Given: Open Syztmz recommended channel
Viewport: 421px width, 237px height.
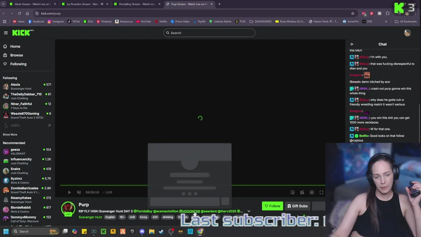Looking at the screenshot, I should tap(27, 180).
